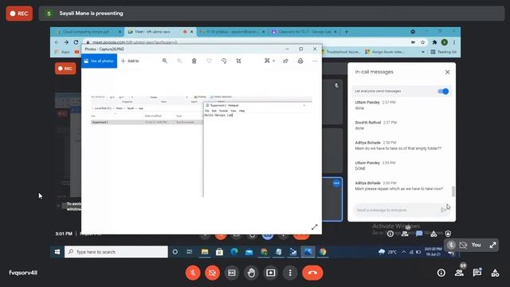This screenshot has height=287, width=510.
Task: Open See more menu in Photos
Action: (315, 61)
